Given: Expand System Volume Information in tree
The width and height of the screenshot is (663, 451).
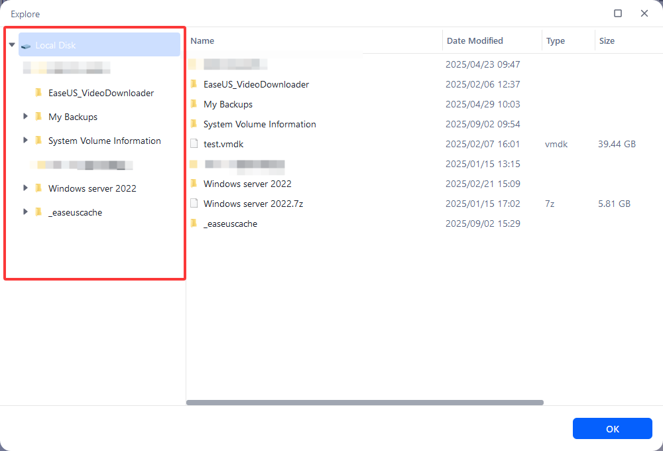Looking at the screenshot, I should (25, 141).
